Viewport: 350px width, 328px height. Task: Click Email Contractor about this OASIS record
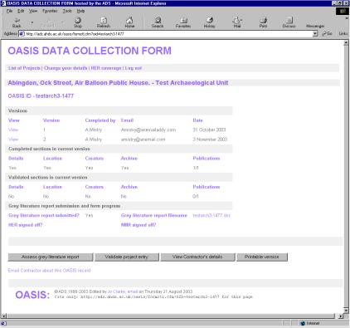(49, 271)
